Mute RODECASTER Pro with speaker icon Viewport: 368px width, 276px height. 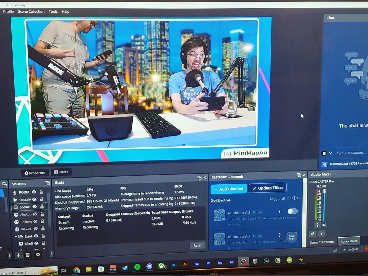324,225
